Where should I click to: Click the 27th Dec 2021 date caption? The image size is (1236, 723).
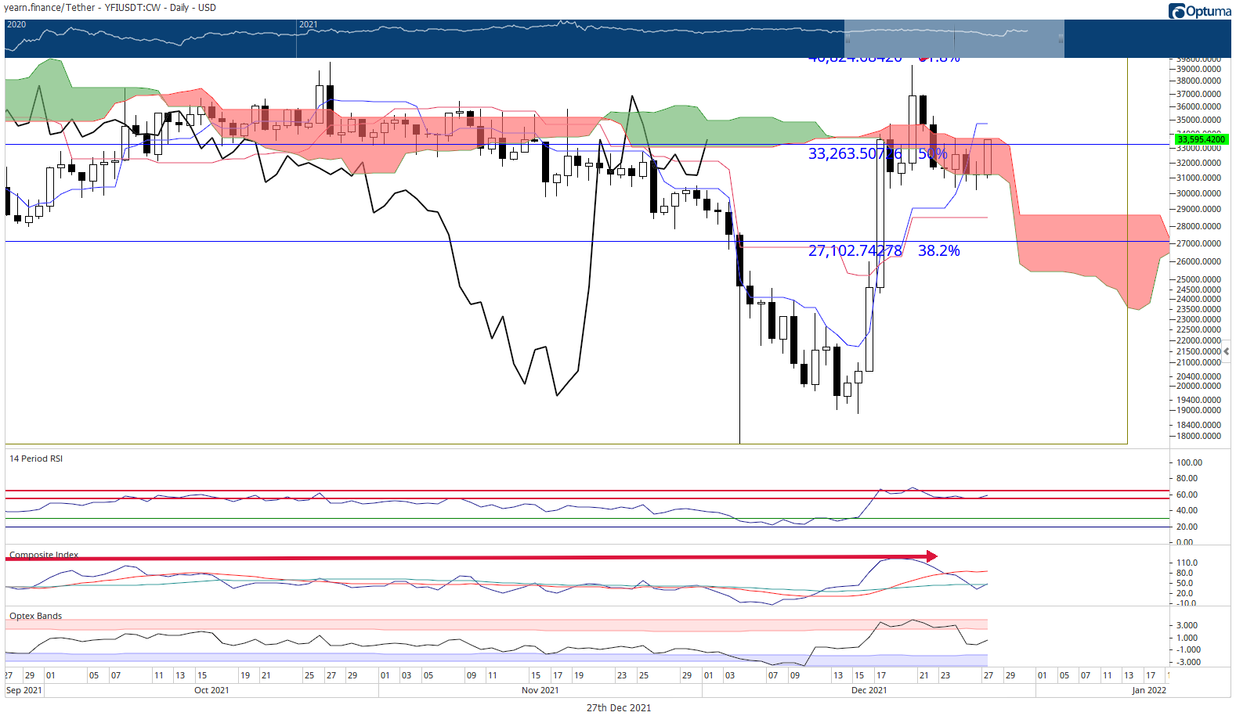coord(619,707)
